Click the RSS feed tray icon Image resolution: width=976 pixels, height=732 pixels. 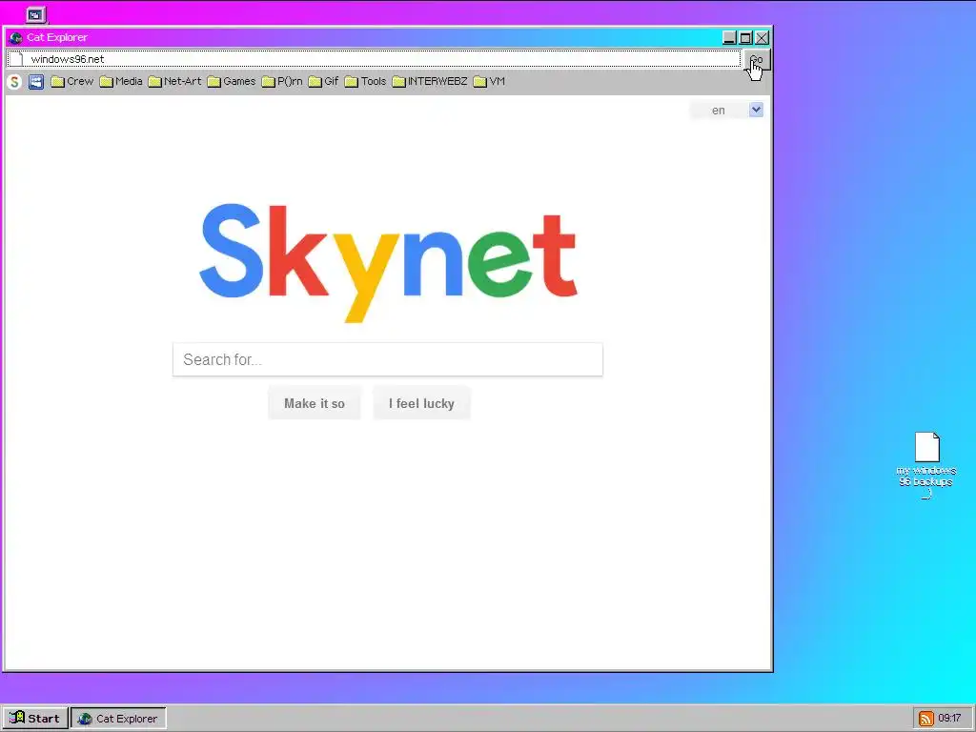point(926,719)
